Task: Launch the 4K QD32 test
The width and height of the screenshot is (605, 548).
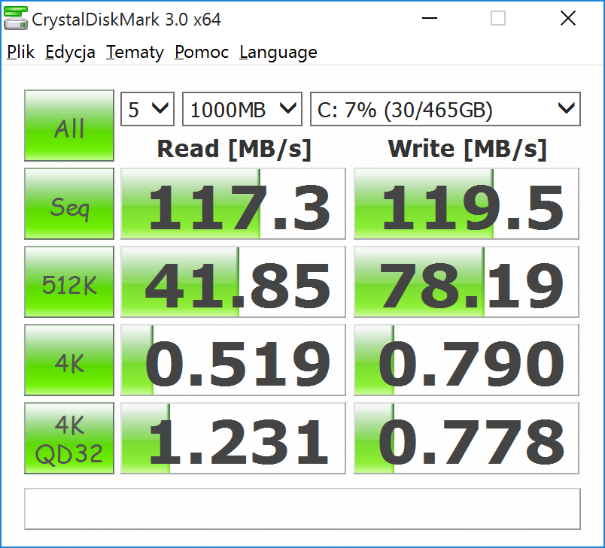Action: [x=69, y=438]
